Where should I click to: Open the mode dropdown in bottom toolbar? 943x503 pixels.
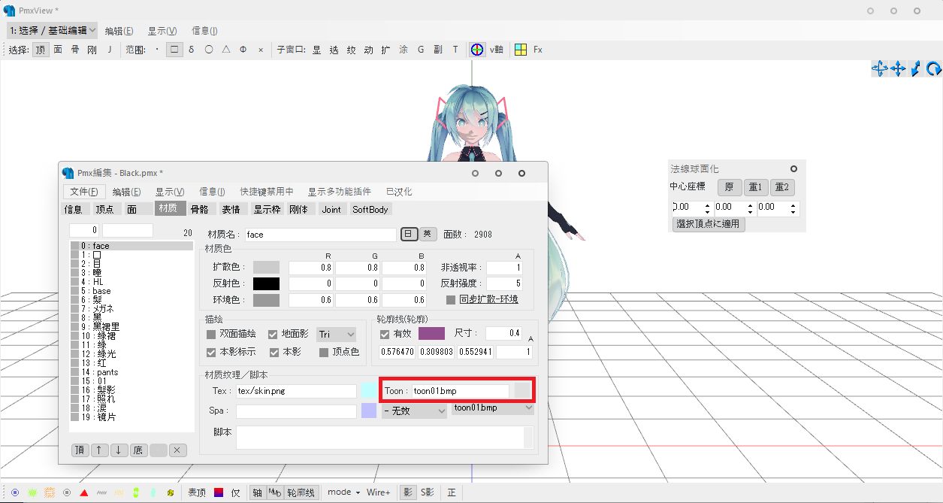pyautogui.click(x=343, y=492)
